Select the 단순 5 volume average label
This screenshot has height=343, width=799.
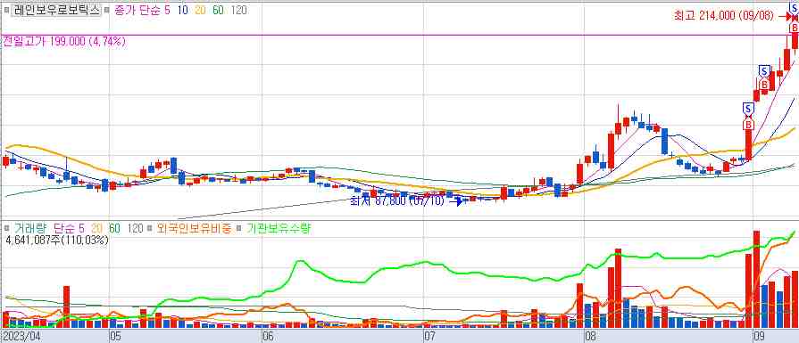click(70, 229)
